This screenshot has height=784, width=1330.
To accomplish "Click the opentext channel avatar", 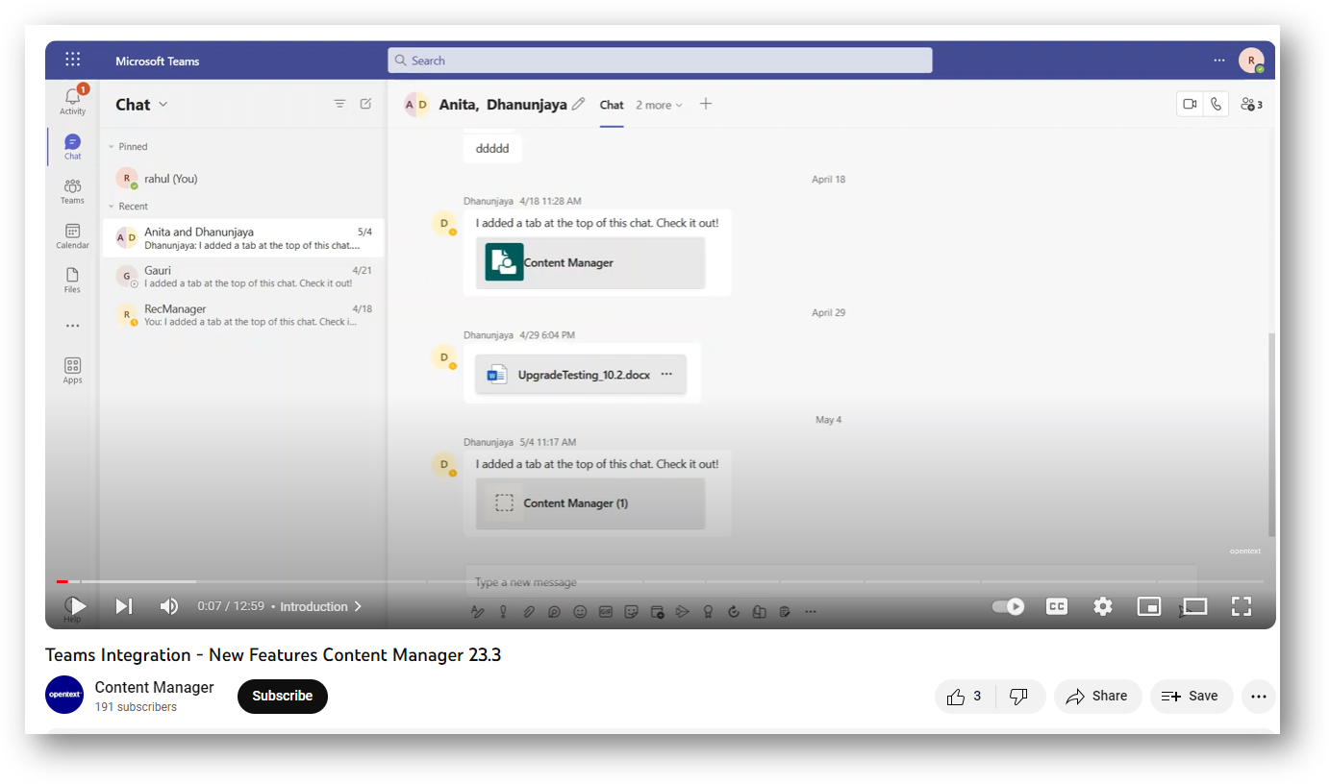I will tap(64, 695).
